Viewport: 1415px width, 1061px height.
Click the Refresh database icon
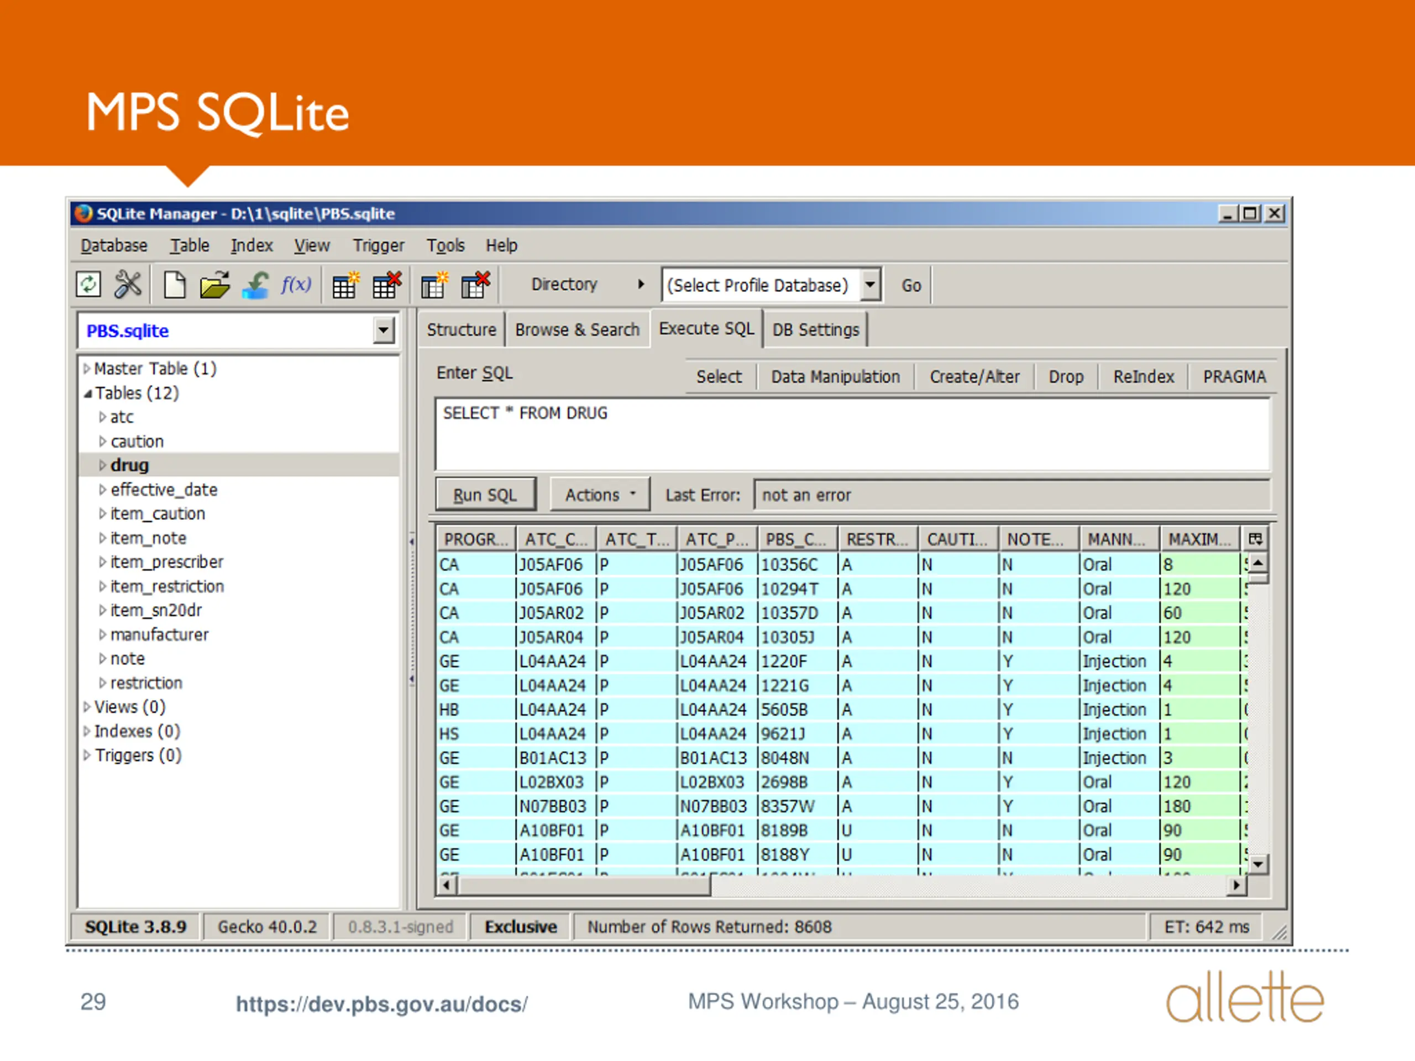coord(88,284)
